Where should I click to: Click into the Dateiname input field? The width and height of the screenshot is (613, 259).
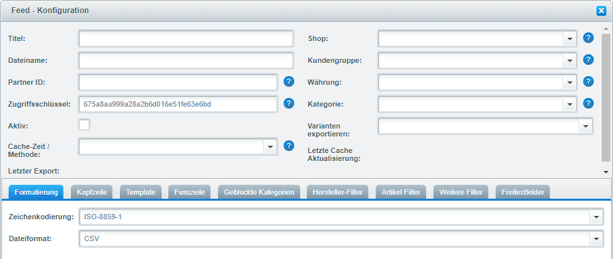click(x=186, y=60)
